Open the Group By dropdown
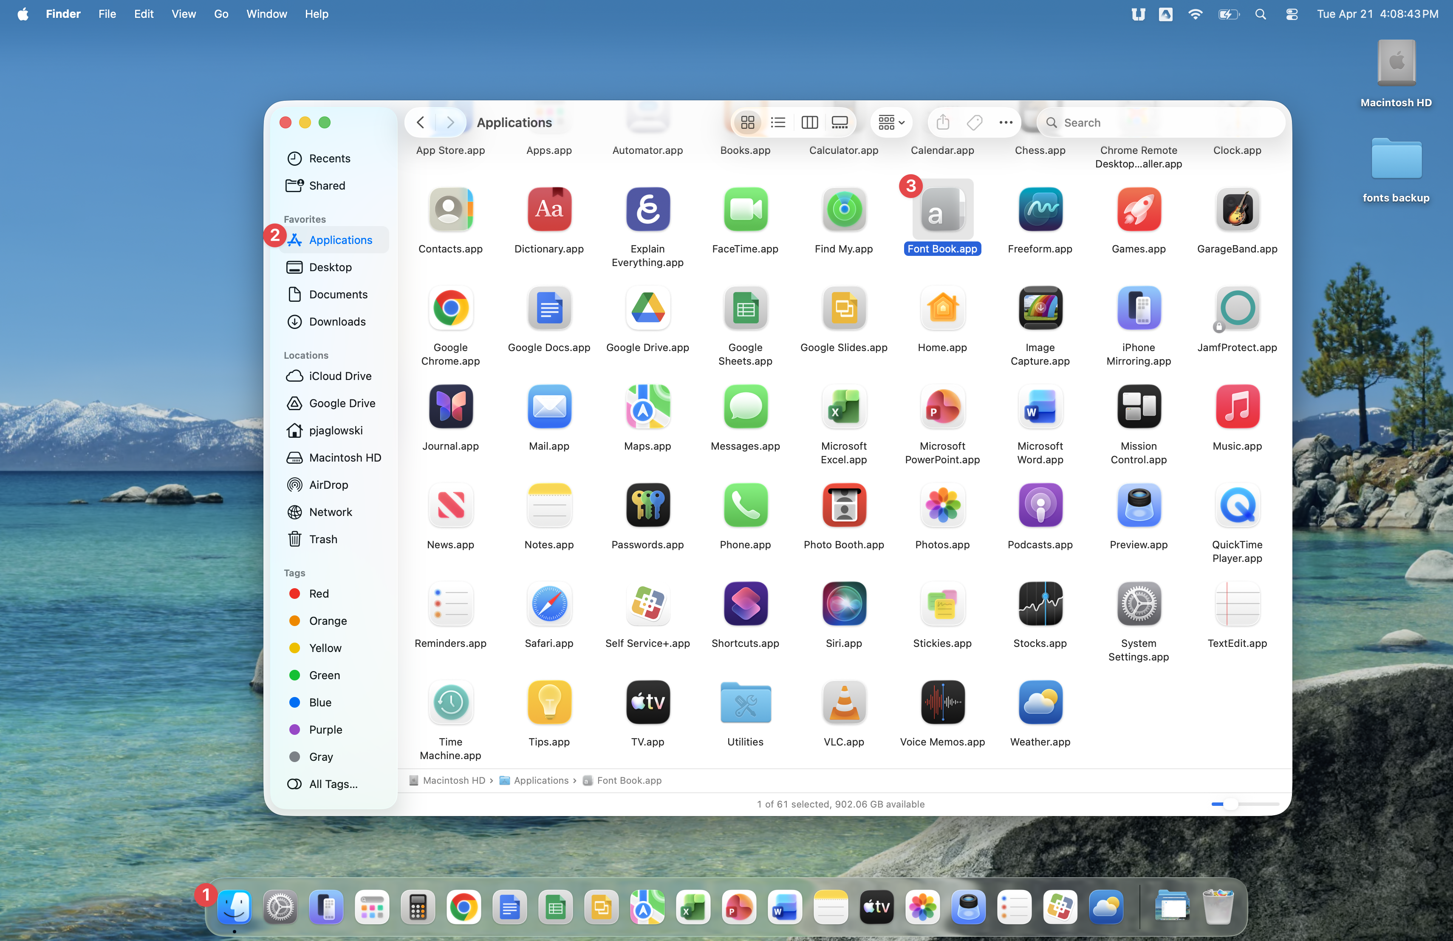The image size is (1453, 941). click(891, 123)
